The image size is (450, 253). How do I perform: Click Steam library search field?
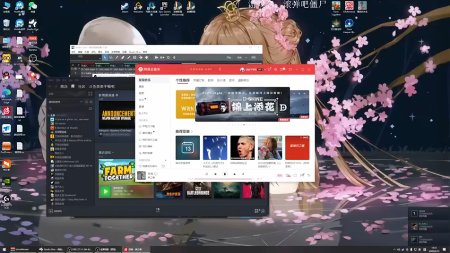tap(68, 109)
